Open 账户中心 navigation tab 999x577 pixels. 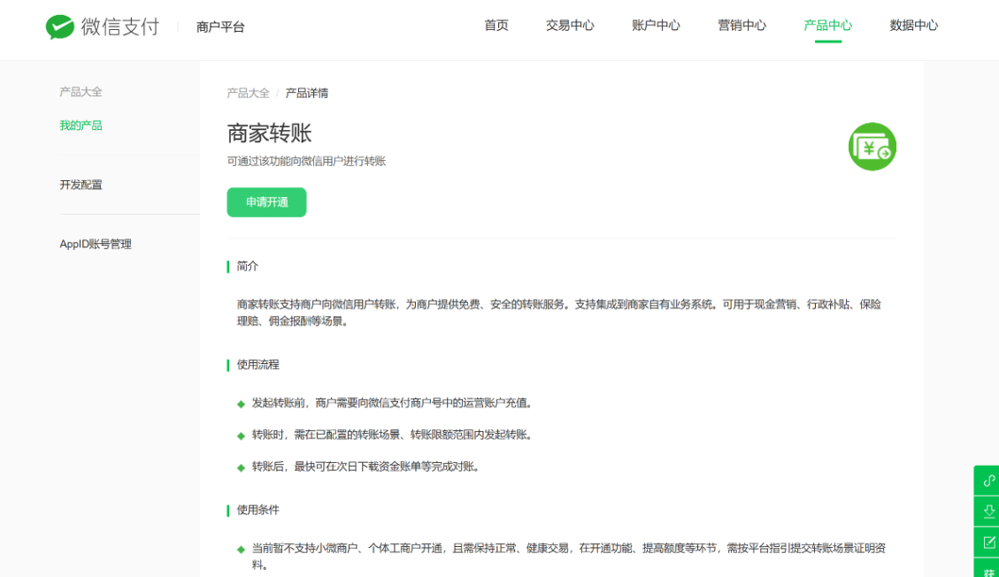656,26
